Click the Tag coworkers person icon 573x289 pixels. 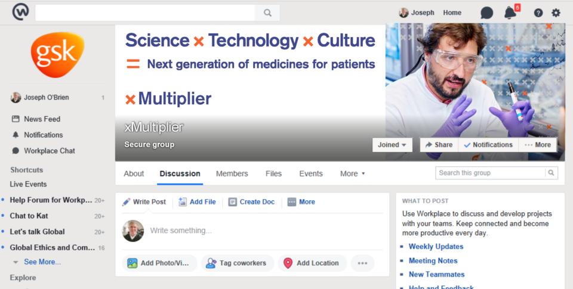[211, 263]
